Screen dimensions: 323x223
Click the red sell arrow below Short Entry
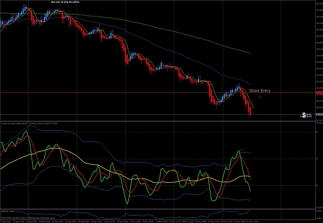tap(259, 97)
